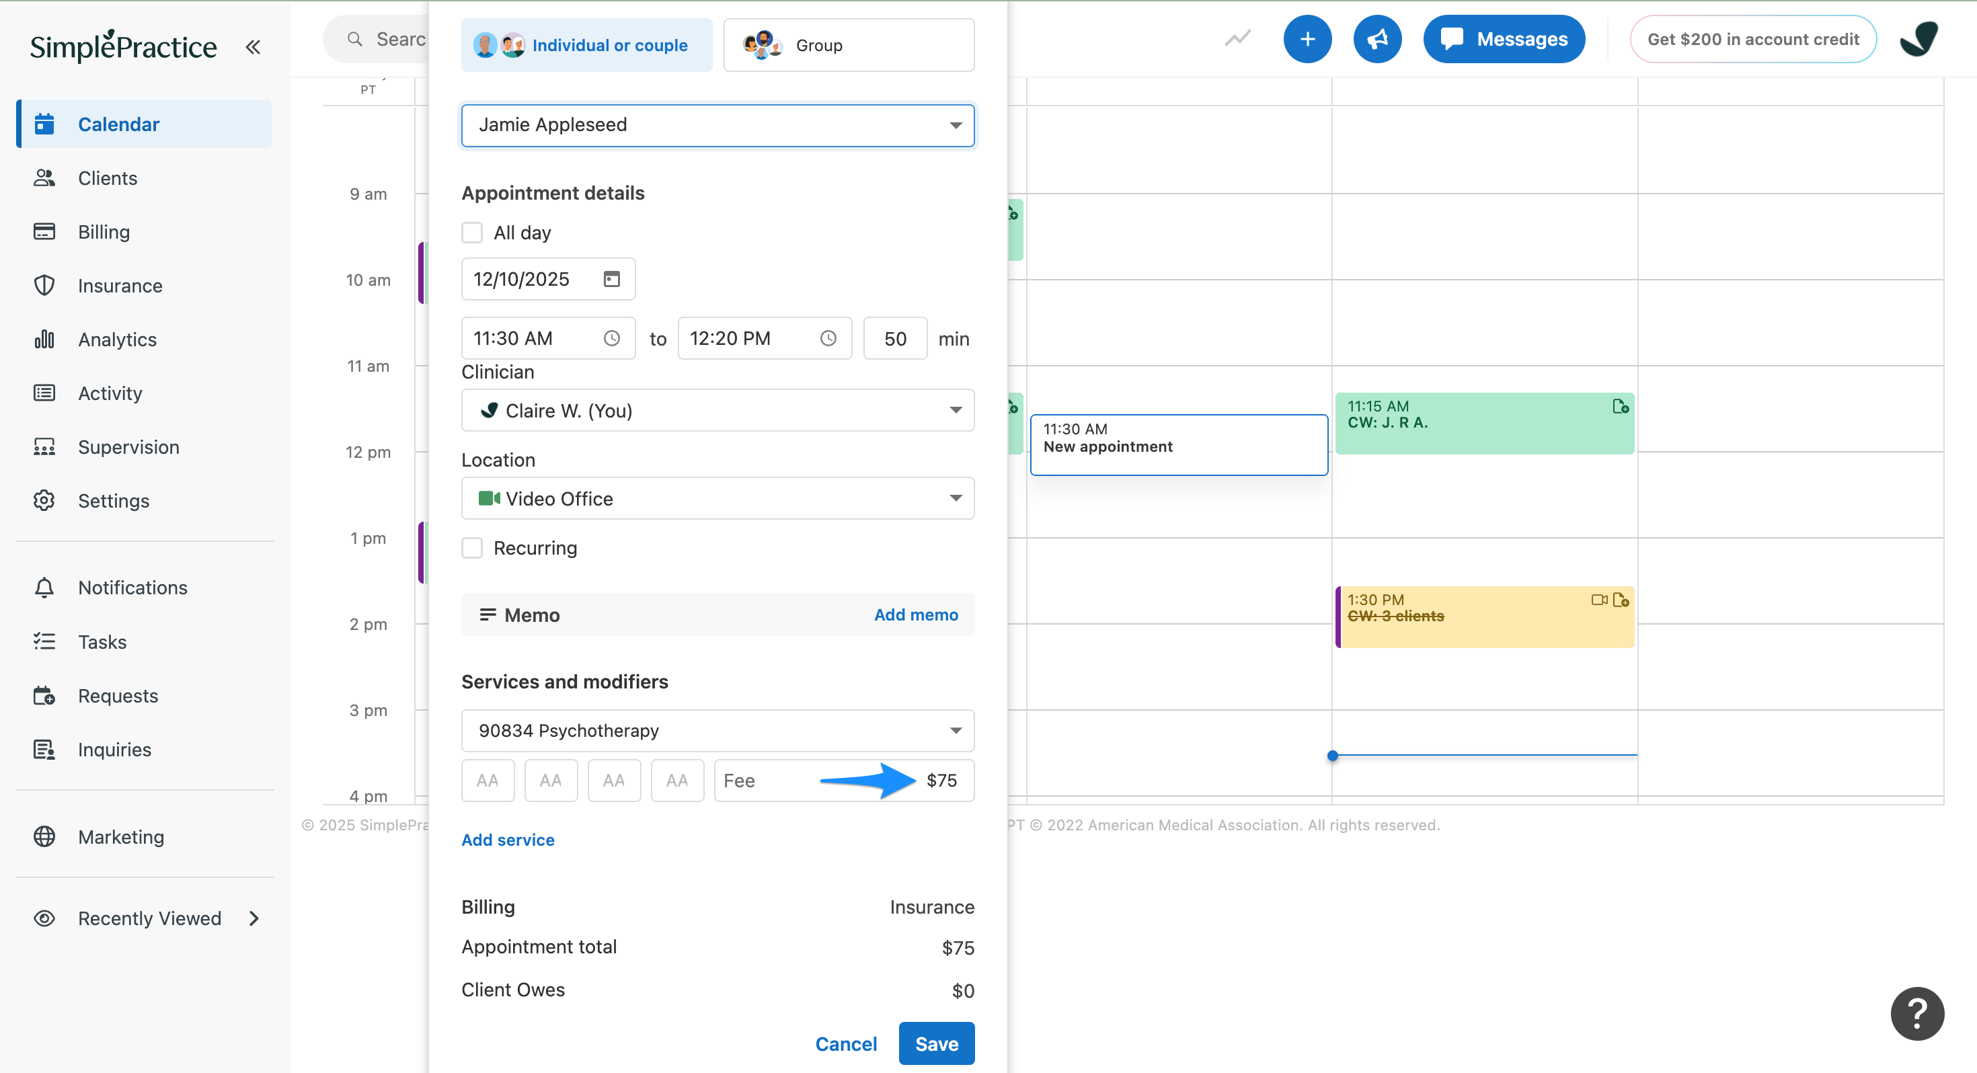Screen dimensions: 1977x1073
Task: Open Calendar in the sidebar
Action: [145, 124]
